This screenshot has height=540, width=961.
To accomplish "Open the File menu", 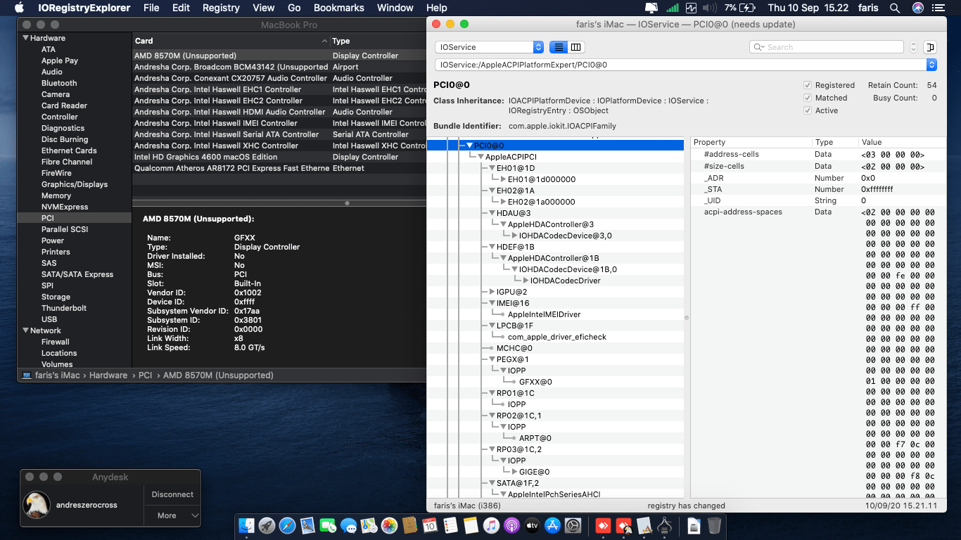I will 151,8.
